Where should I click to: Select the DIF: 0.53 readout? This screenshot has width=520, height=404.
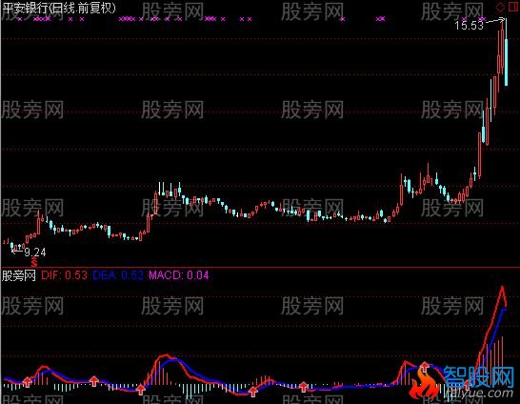pos(64,275)
